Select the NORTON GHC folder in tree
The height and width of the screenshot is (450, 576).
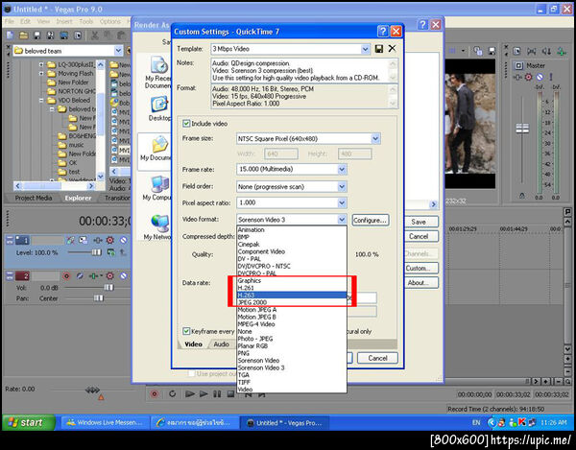click(76, 91)
